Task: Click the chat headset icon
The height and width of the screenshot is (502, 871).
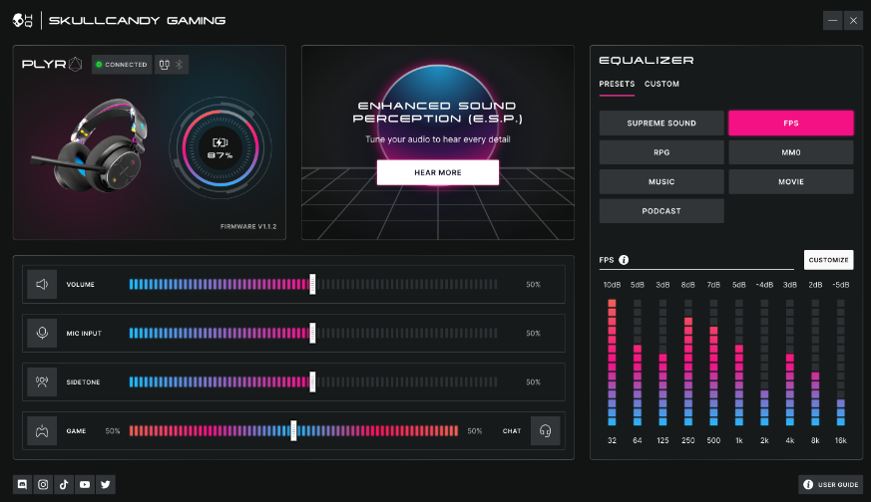Action: click(x=545, y=431)
